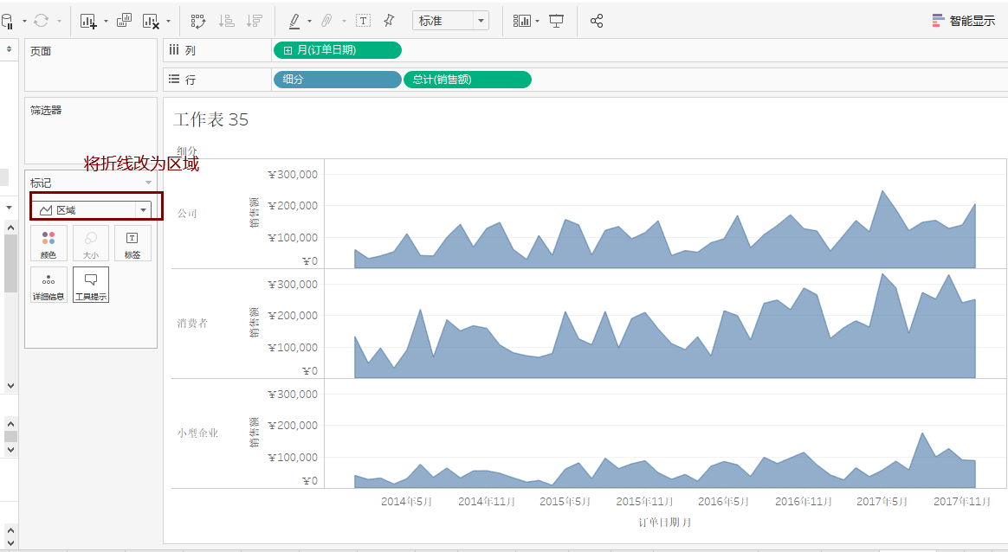The height and width of the screenshot is (552, 1008).
Task: Toggle the pin axis icon
Action: pyautogui.click(x=389, y=22)
